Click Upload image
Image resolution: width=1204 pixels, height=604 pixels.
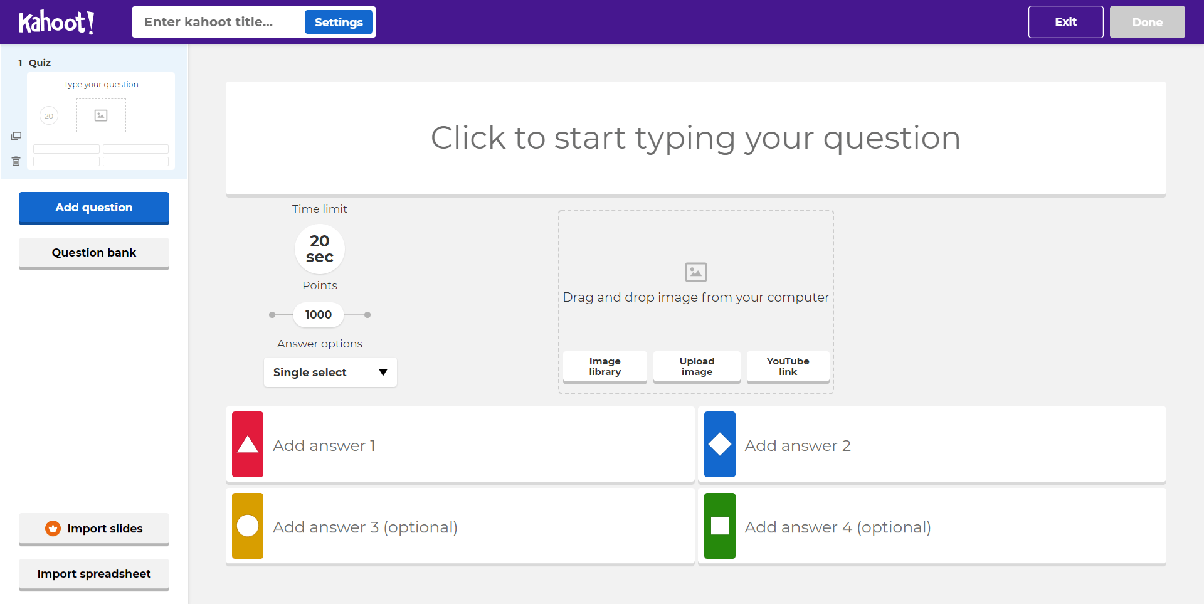coord(696,366)
